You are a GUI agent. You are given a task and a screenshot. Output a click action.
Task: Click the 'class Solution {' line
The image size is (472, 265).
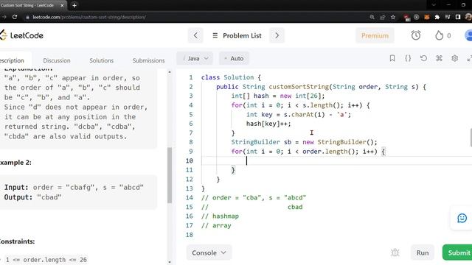[x=231, y=77]
